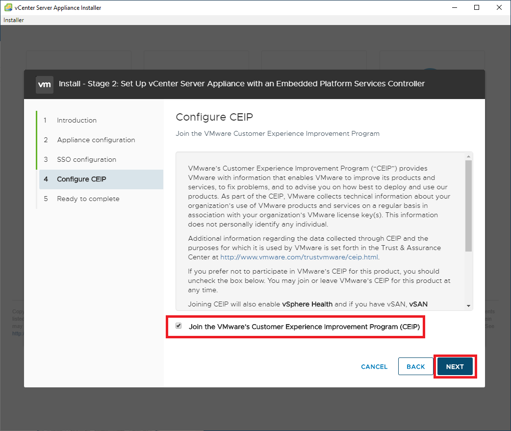Click the CEIP text scrollbar thumb
Screen dimensions: 511x431
pos(469,206)
